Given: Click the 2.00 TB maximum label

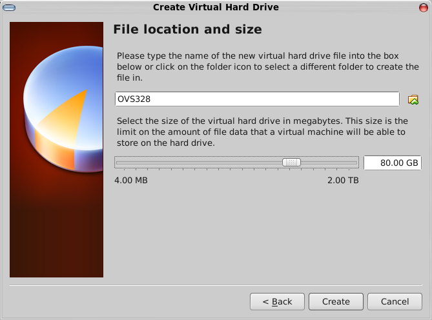Looking at the screenshot, I should point(343,181).
